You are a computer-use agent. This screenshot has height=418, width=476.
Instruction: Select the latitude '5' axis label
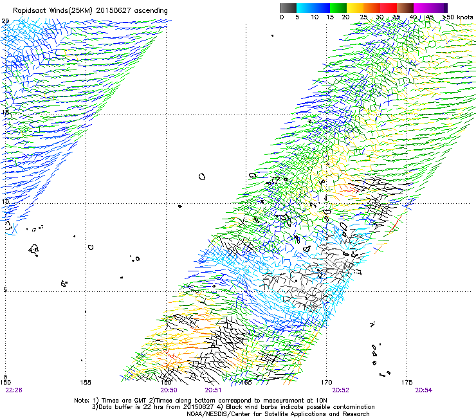(x=5, y=289)
